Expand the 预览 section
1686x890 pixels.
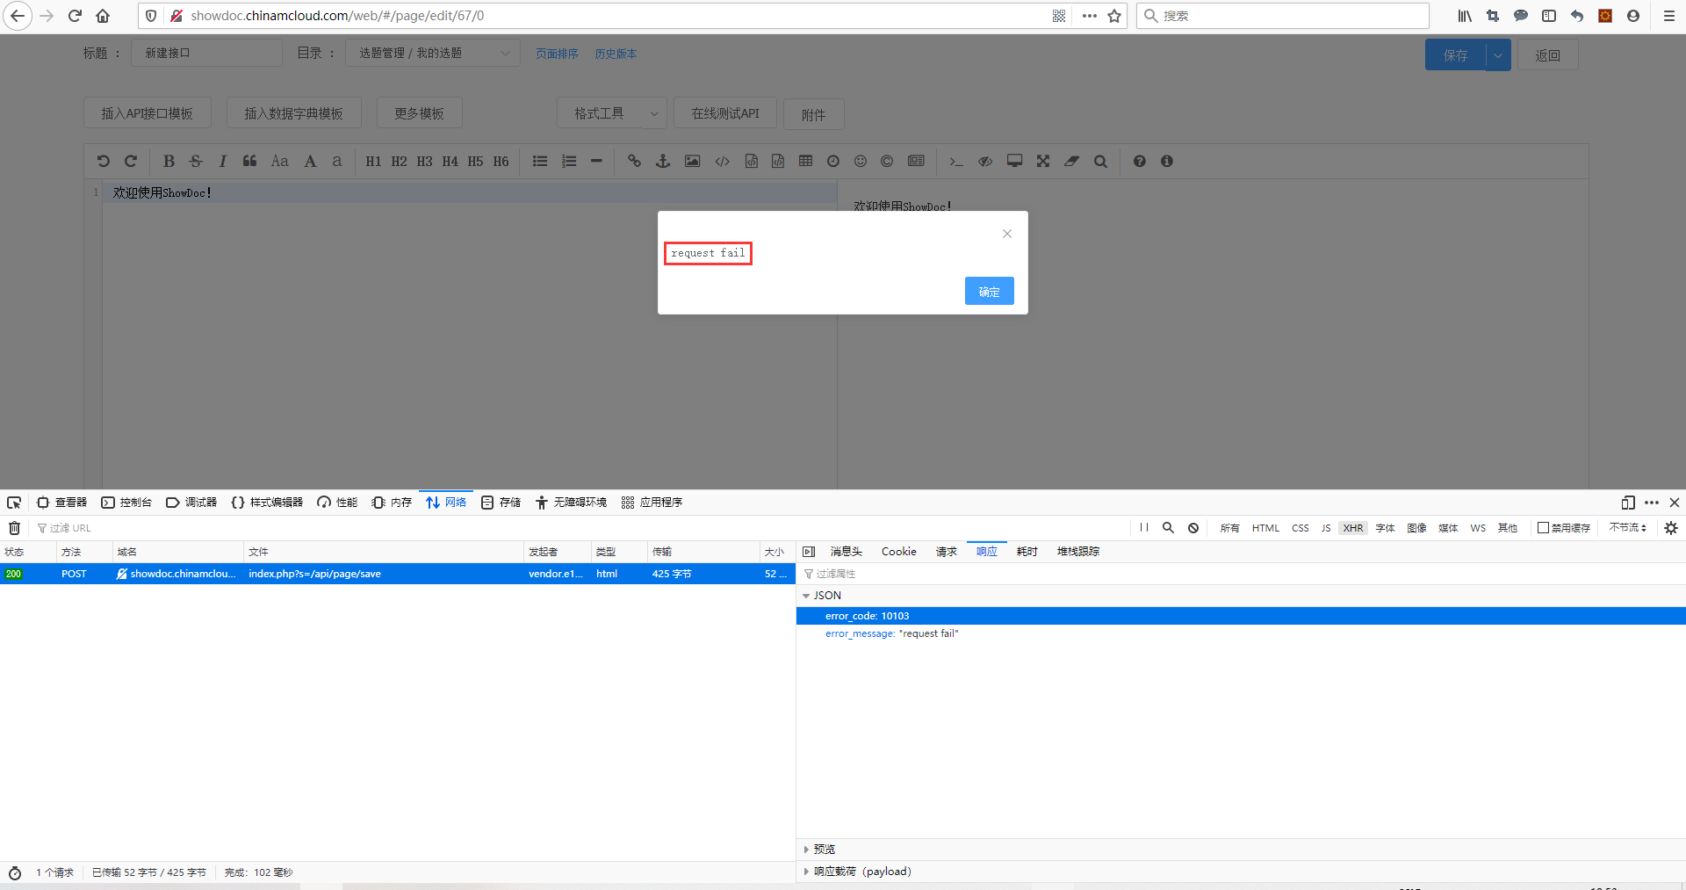806,850
